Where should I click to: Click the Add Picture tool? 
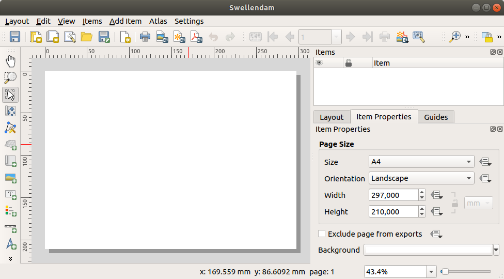tap(10, 178)
